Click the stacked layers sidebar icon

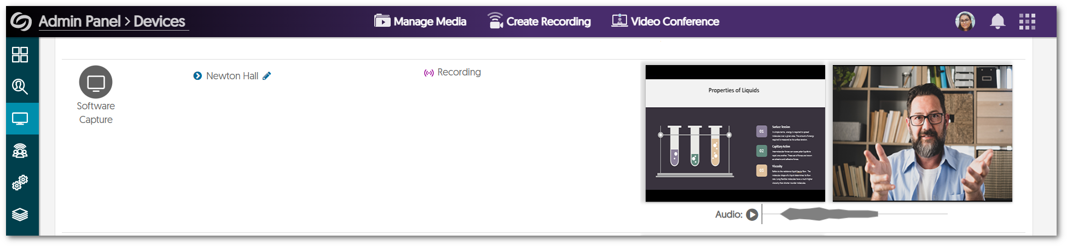click(x=20, y=214)
